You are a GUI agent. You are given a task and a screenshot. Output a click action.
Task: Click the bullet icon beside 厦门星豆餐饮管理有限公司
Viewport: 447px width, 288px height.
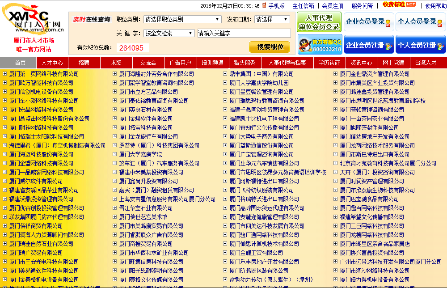(225, 92)
